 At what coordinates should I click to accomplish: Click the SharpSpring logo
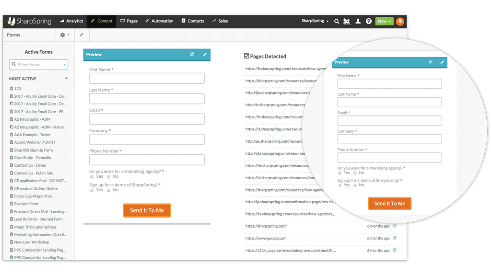29,21
